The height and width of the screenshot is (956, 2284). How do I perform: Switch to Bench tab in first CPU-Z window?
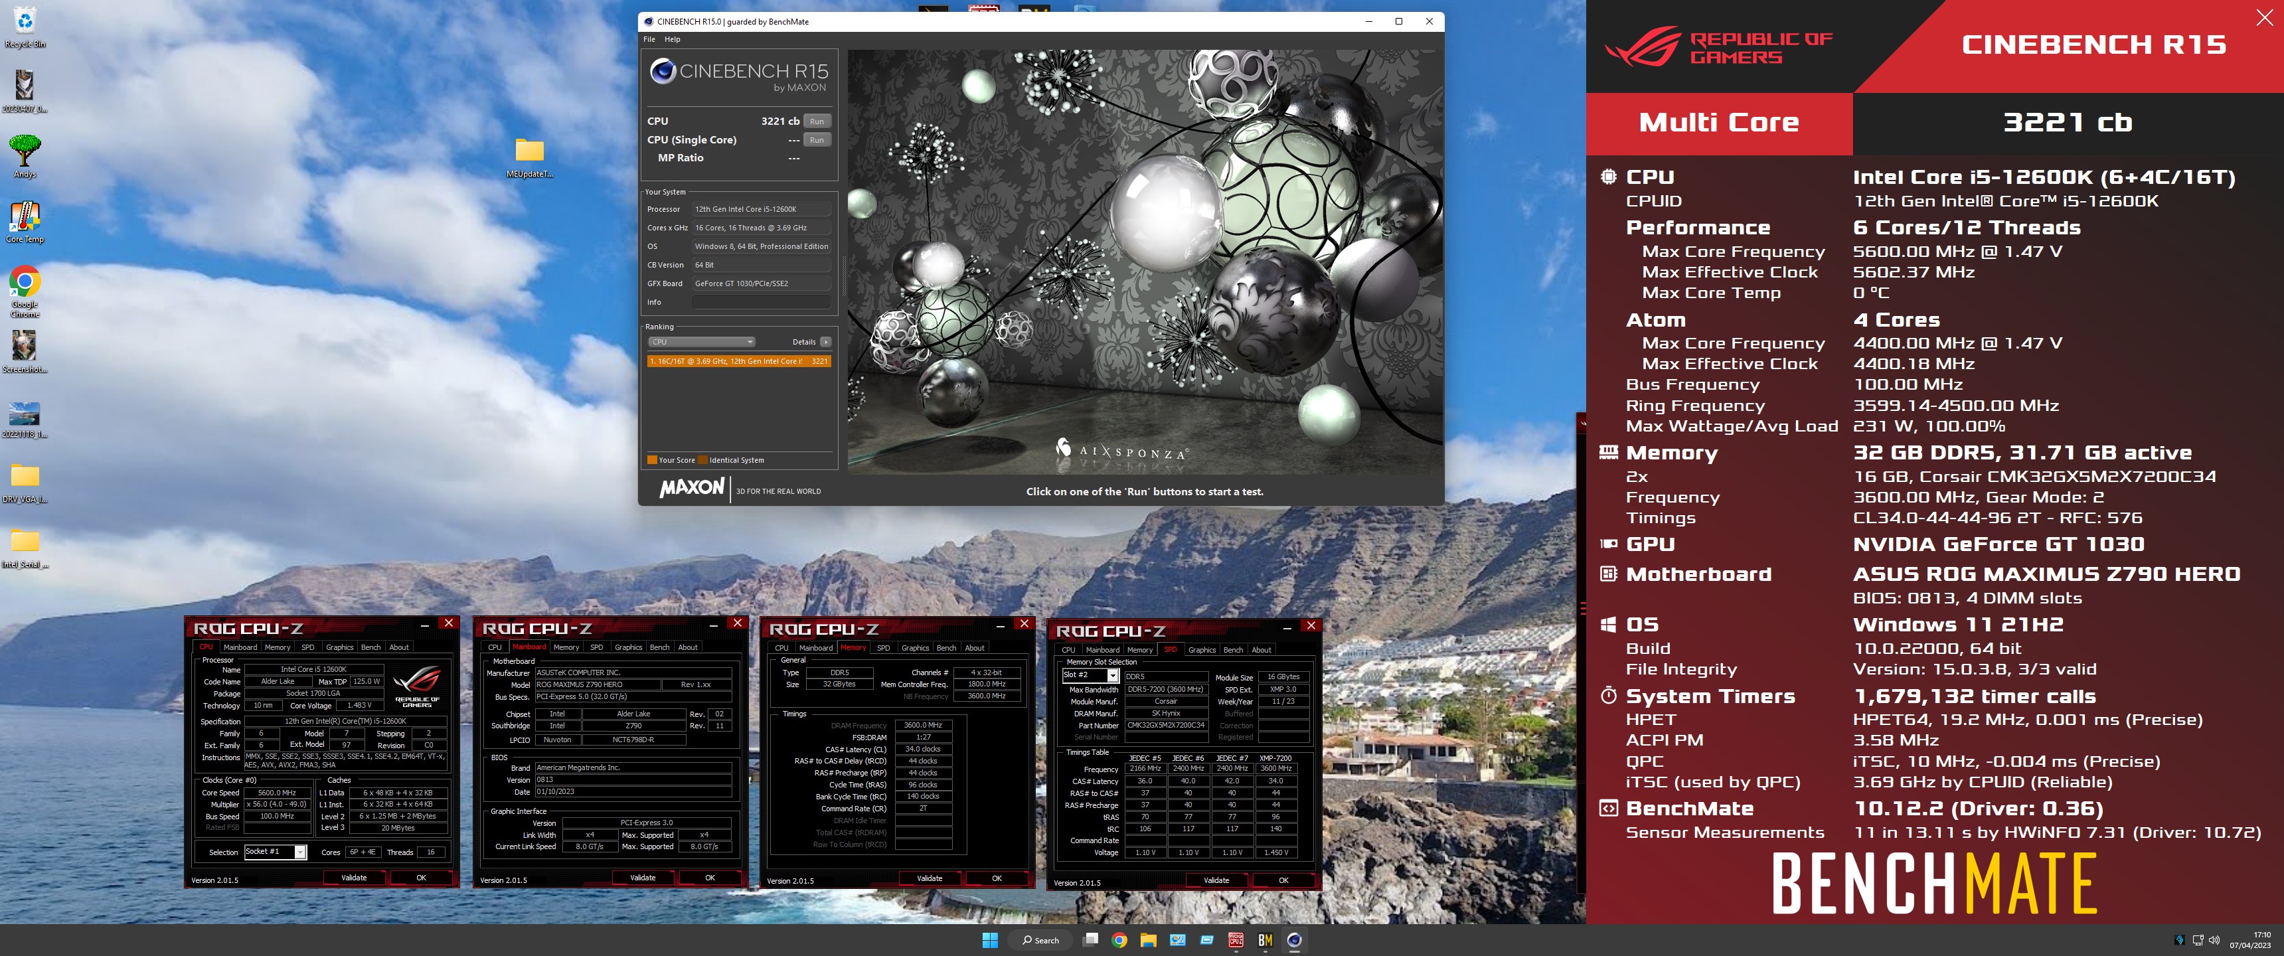[x=370, y=647]
